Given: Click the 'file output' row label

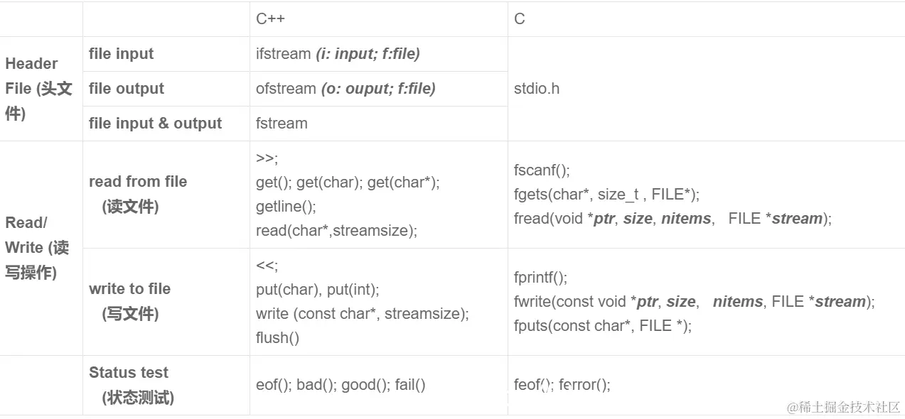Looking at the screenshot, I should (127, 89).
